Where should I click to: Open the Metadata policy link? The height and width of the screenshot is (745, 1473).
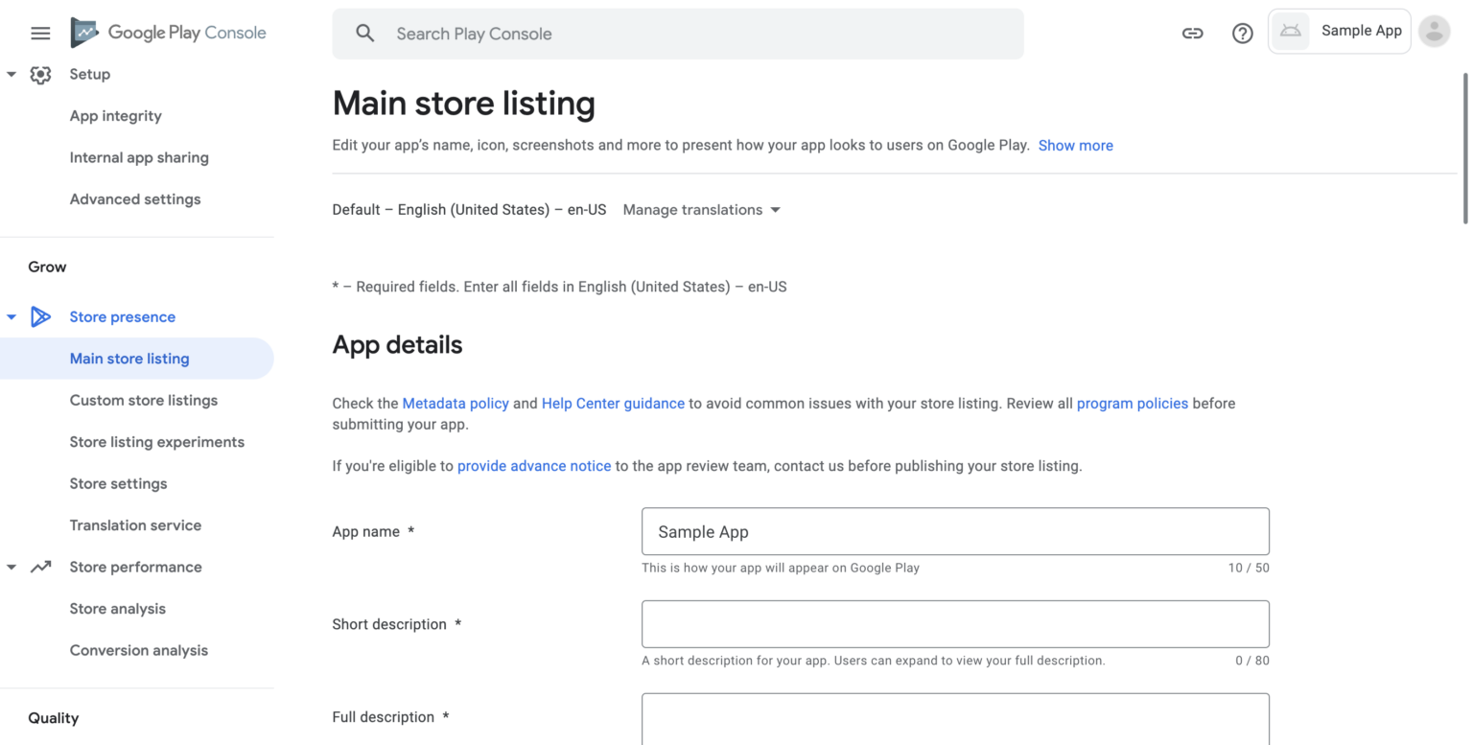(x=456, y=404)
